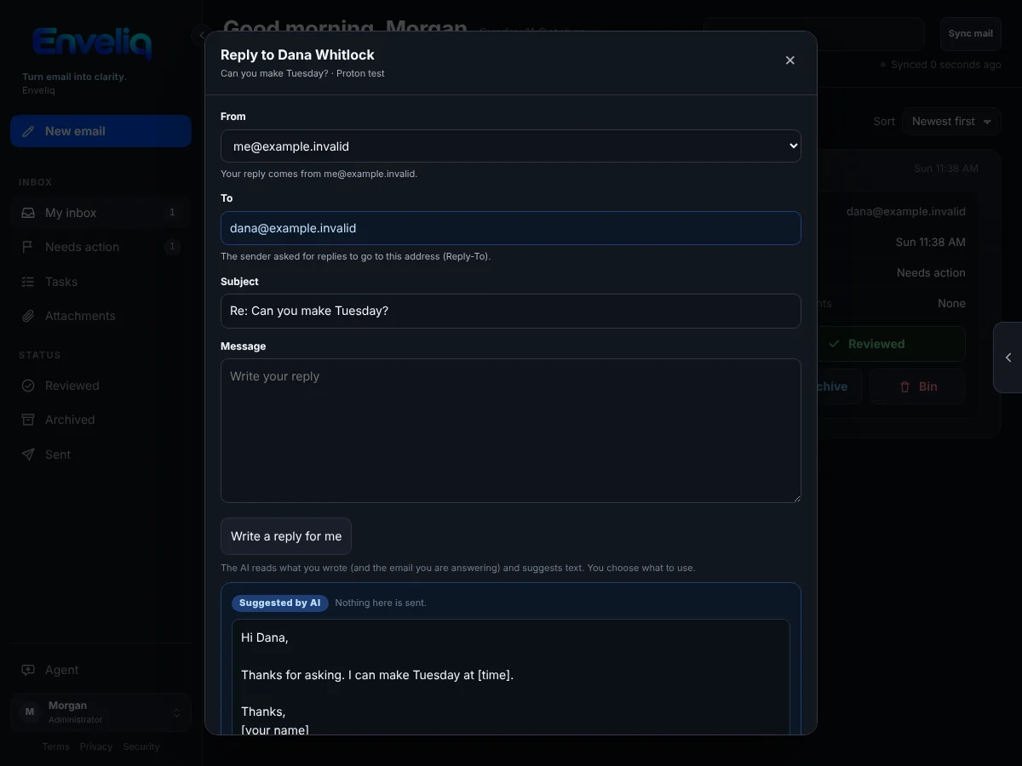Click the Morgan avatar circle

(30, 712)
